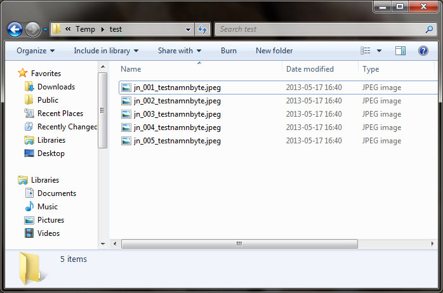
Task: Click the Pictures library icon
Action: pyautogui.click(x=29, y=220)
